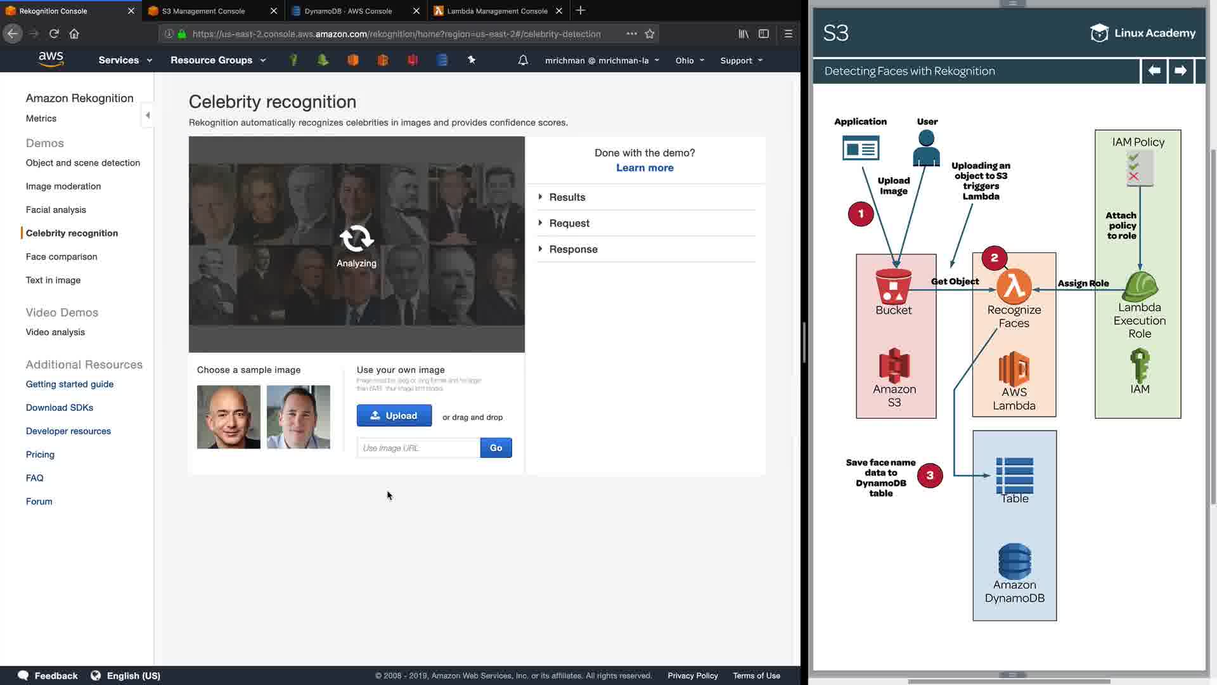
Task: Click the Use image URL field
Action: pyautogui.click(x=418, y=448)
